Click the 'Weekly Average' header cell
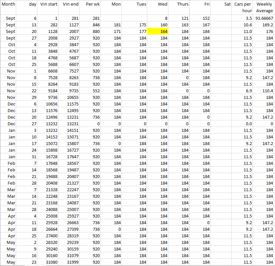 (264, 7)
